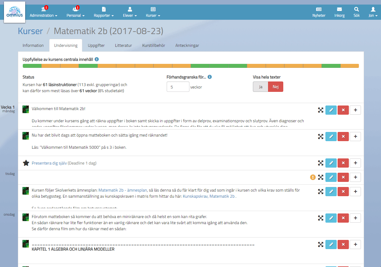Expand the KAPITEL 1 ALGEBRA row with arrows icon
Screen dimensions: 381x267
[320, 244]
